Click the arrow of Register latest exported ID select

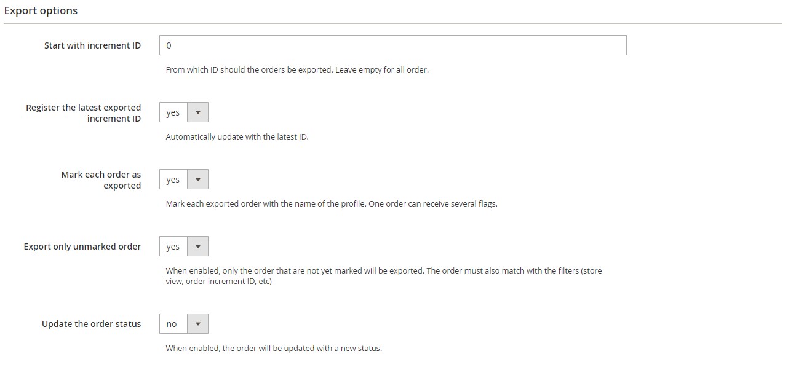coord(198,112)
